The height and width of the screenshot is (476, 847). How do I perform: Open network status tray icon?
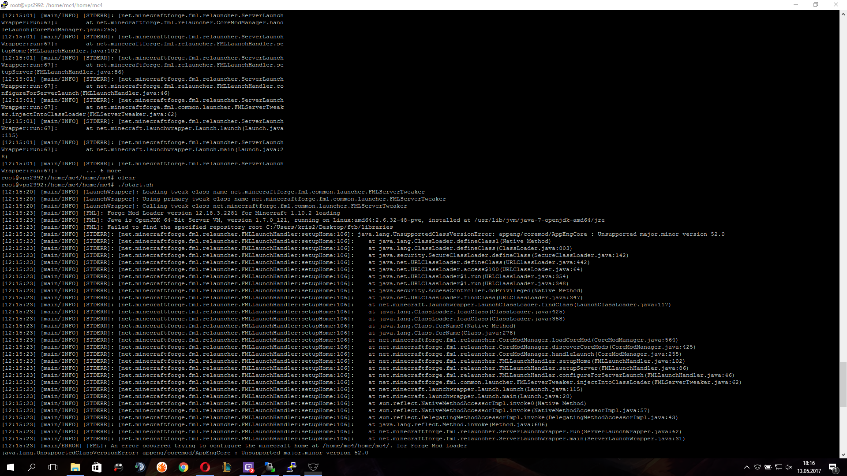pos(778,467)
